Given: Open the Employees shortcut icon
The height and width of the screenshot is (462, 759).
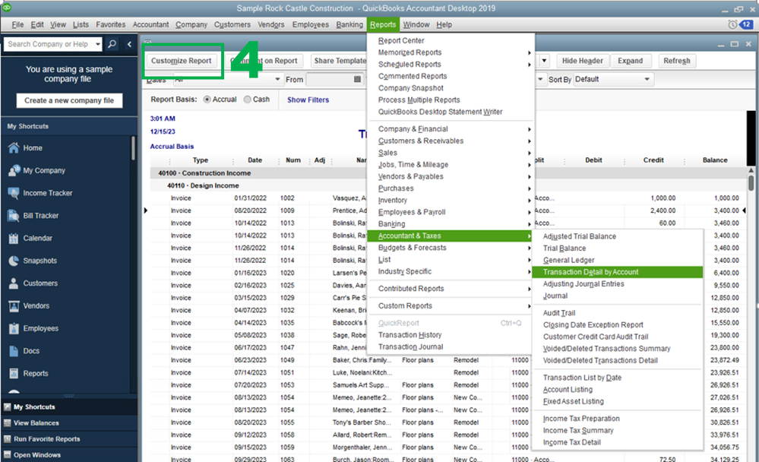Looking at the screenshot, I should pyautogui.click(x=14, y=328).
